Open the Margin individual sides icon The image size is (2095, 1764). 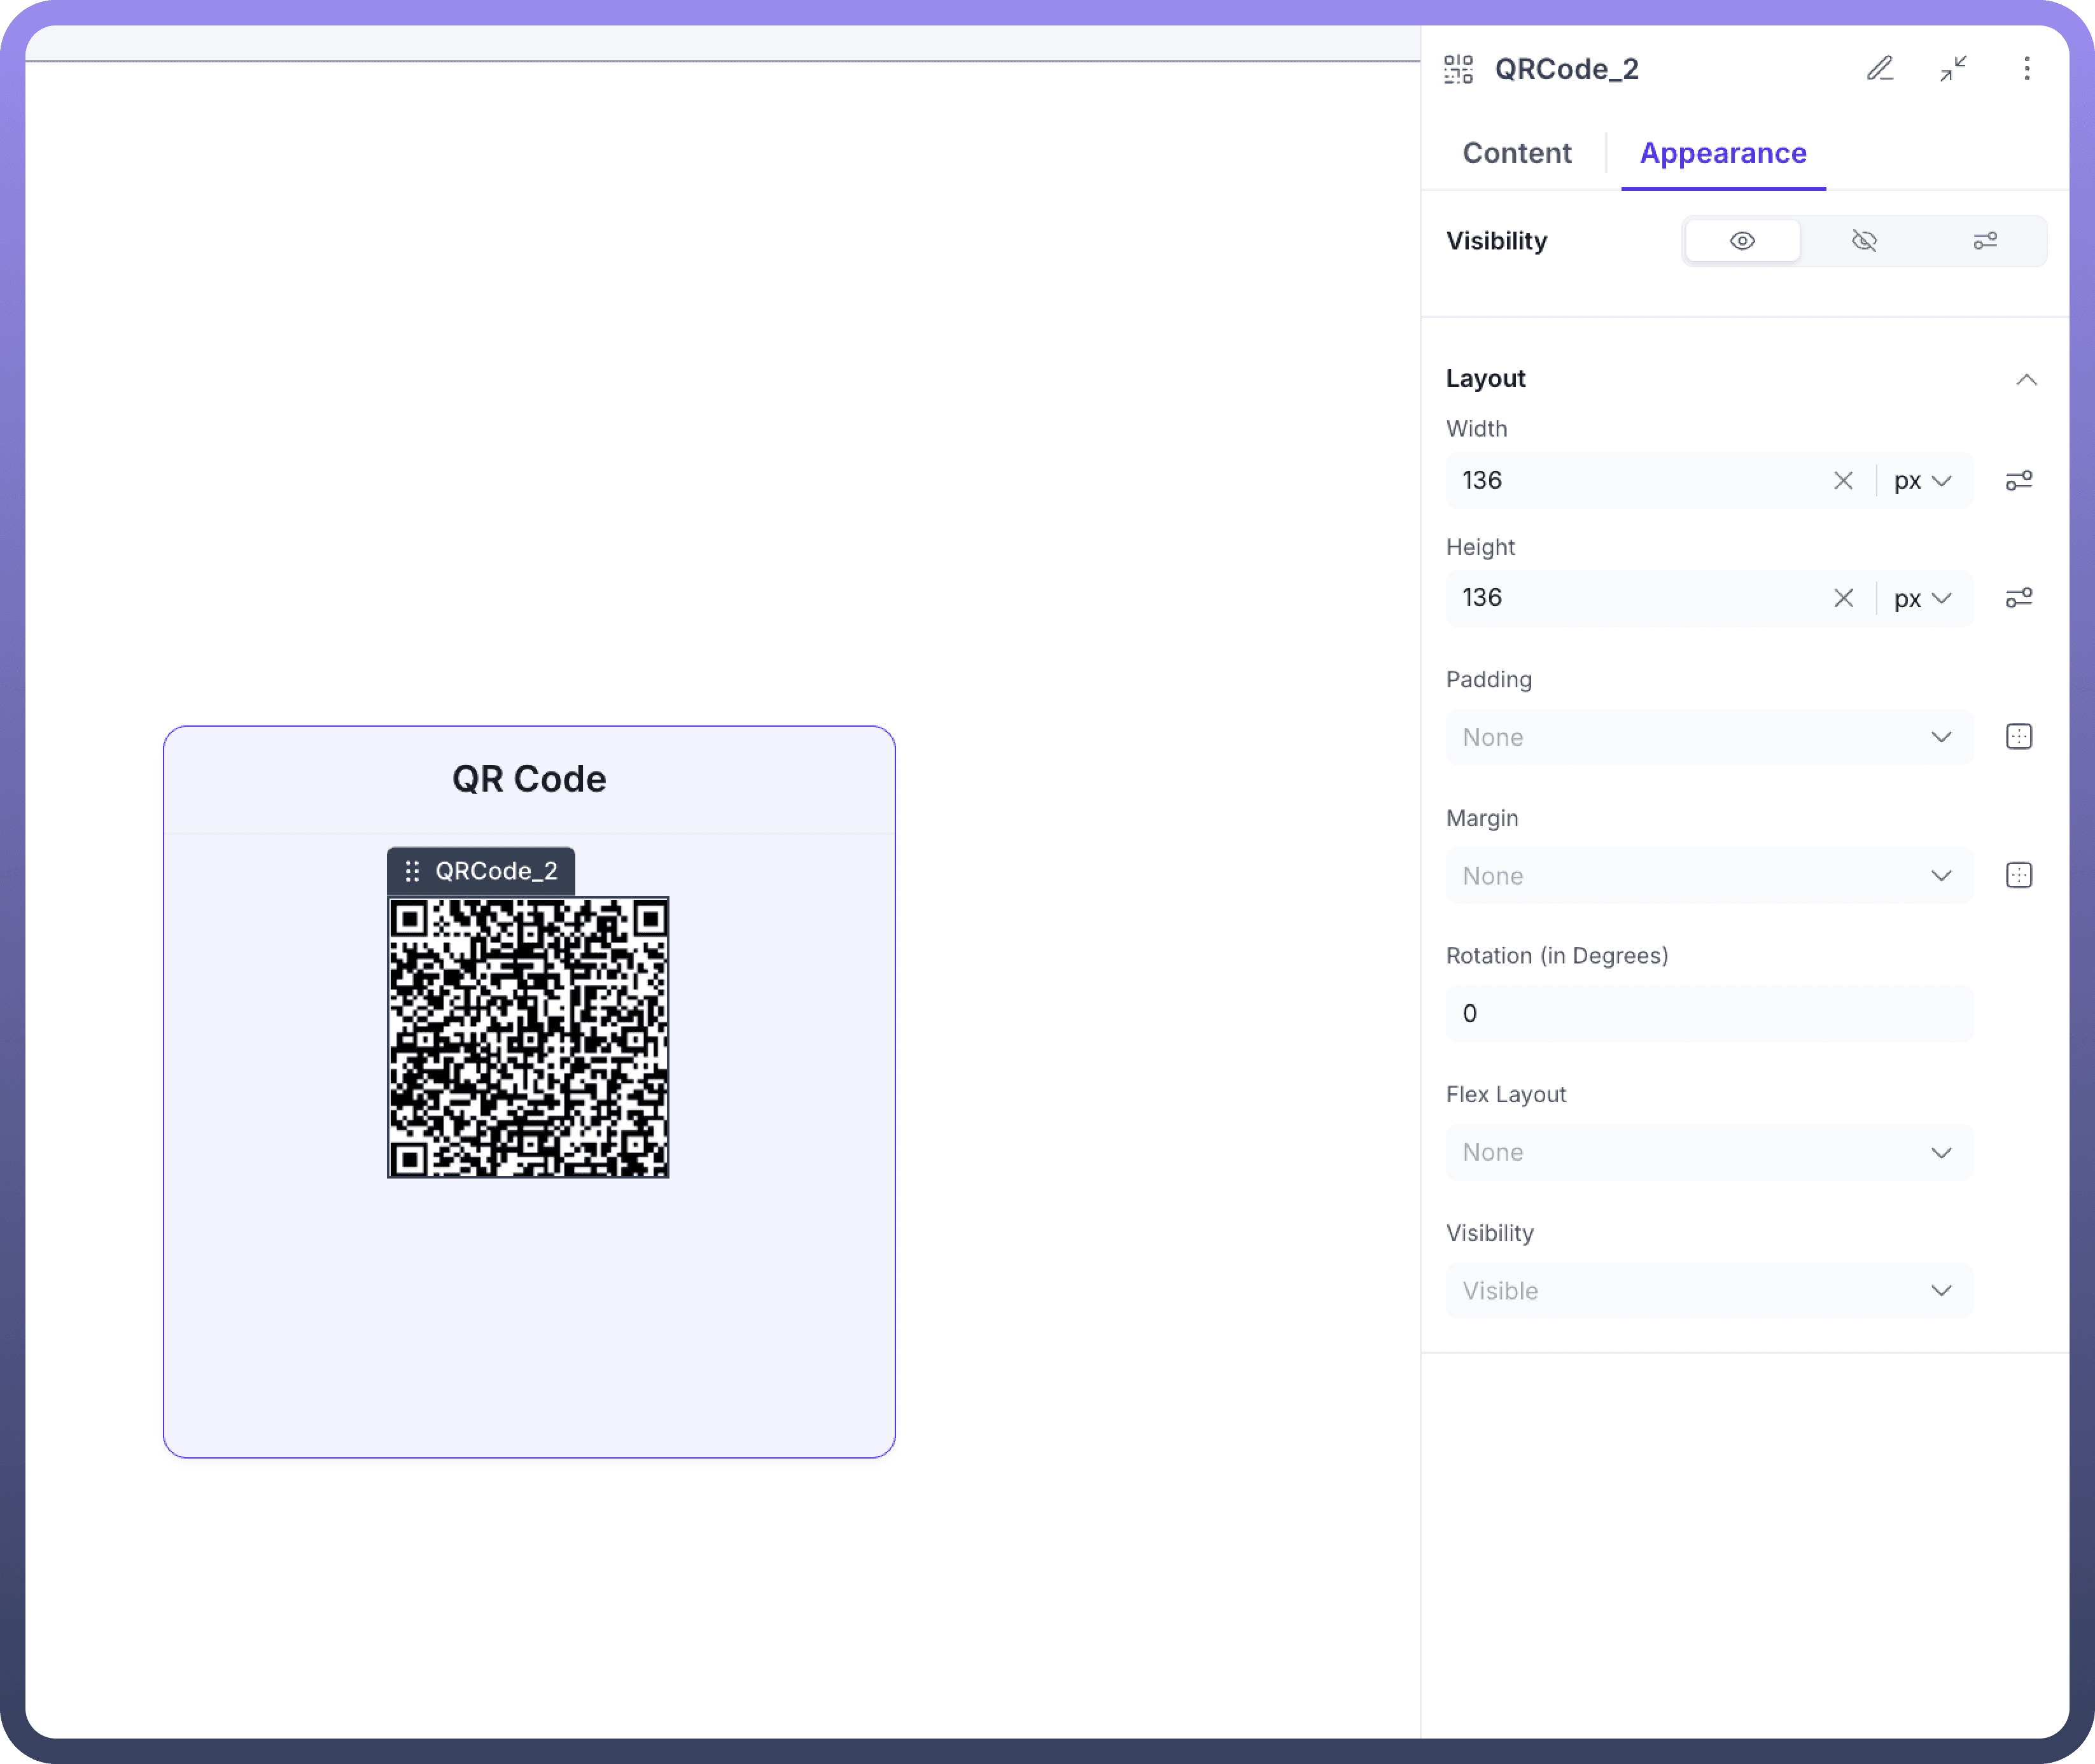[x=2018, y=876]
